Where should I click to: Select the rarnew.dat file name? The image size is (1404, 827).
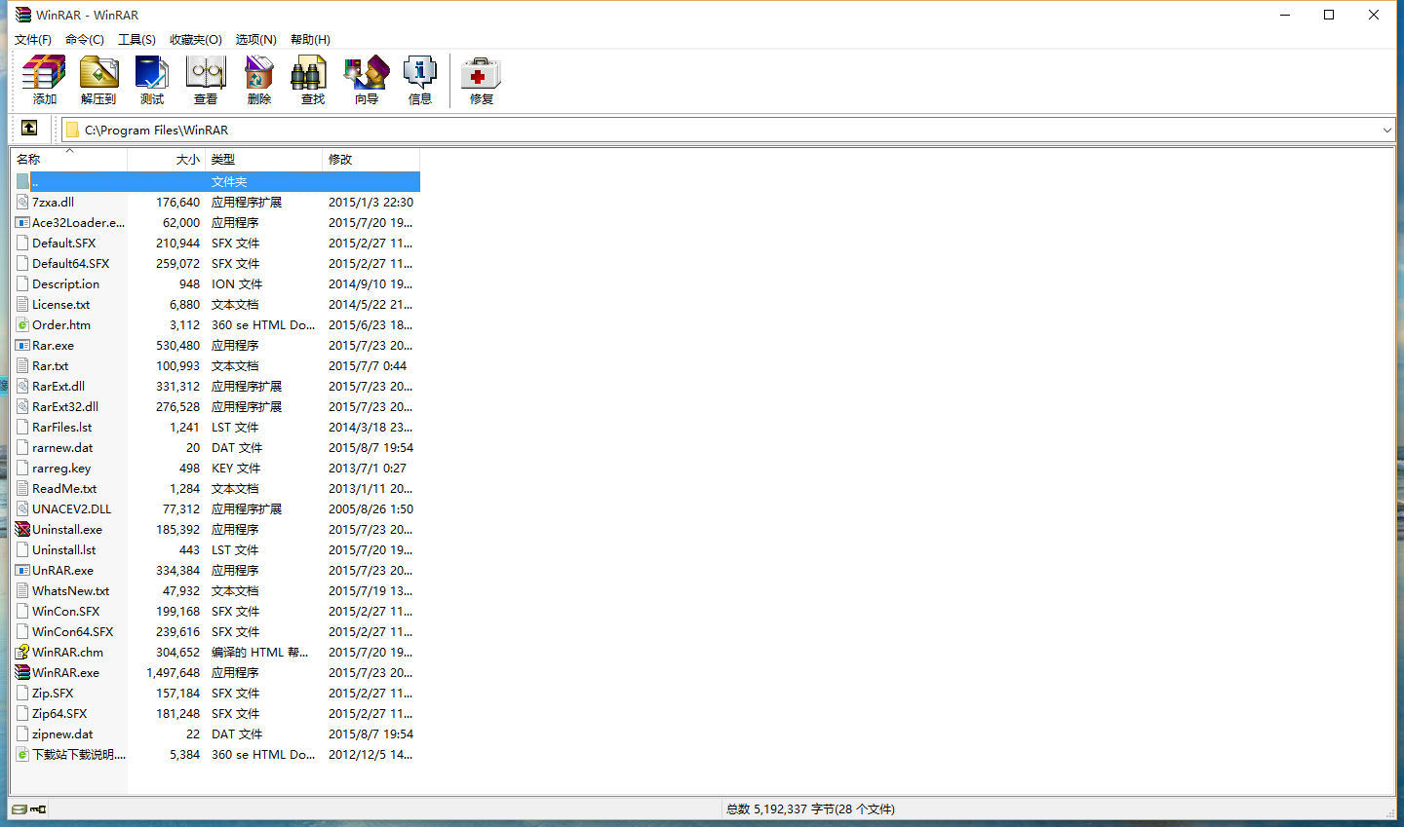coord(62,448)
